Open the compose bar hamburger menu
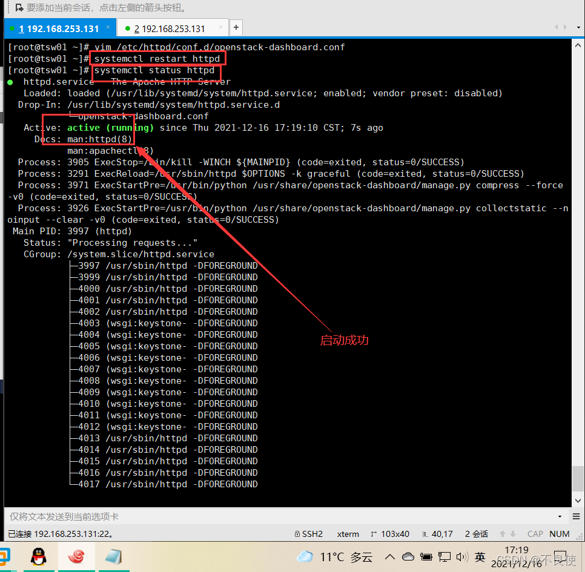Viewport: 585px width, 572px height. pos(576,516)
